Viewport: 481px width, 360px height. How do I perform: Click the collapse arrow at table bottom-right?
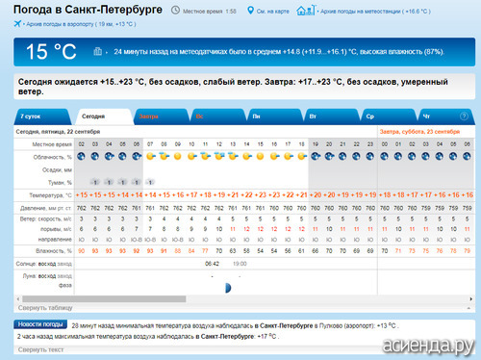pyautogui.click(x=468, y=308)
